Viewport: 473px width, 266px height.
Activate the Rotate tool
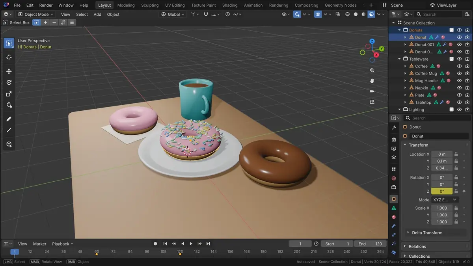(9, 83)
